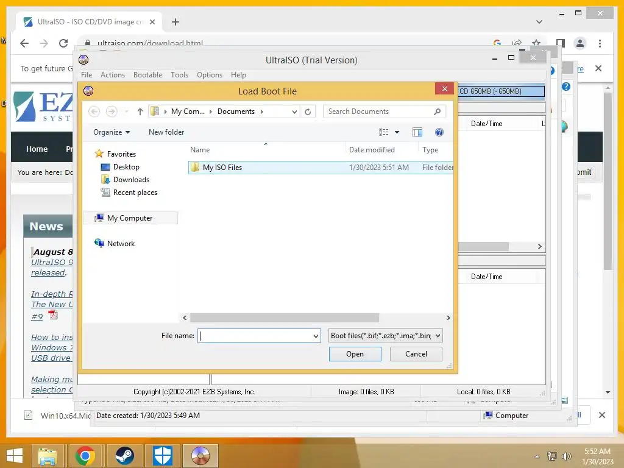The image size is (624, 468).
Task: Close the Load Boot File dialog
Action: (444, 89)
